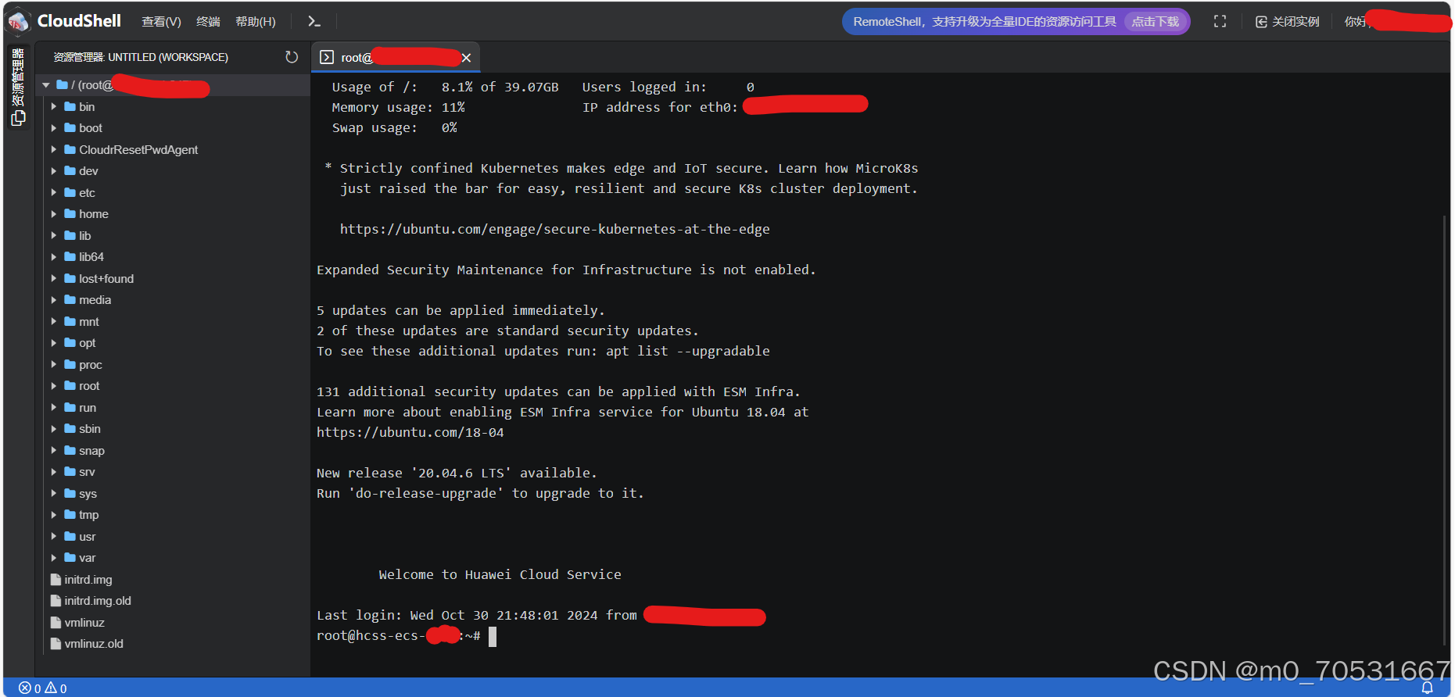Click the initrd.img.old file icon
1455x697 pixels.
point(56,601)
